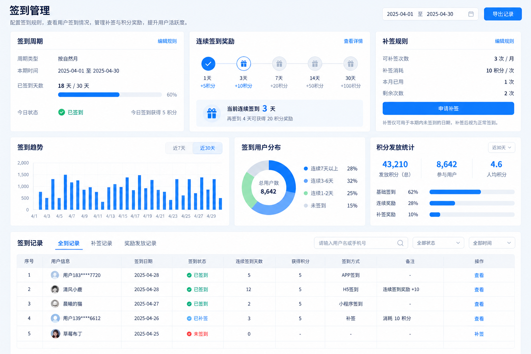Click blue 已补签 status icon in row 4

pyautogui.click(x=189, y=318)
